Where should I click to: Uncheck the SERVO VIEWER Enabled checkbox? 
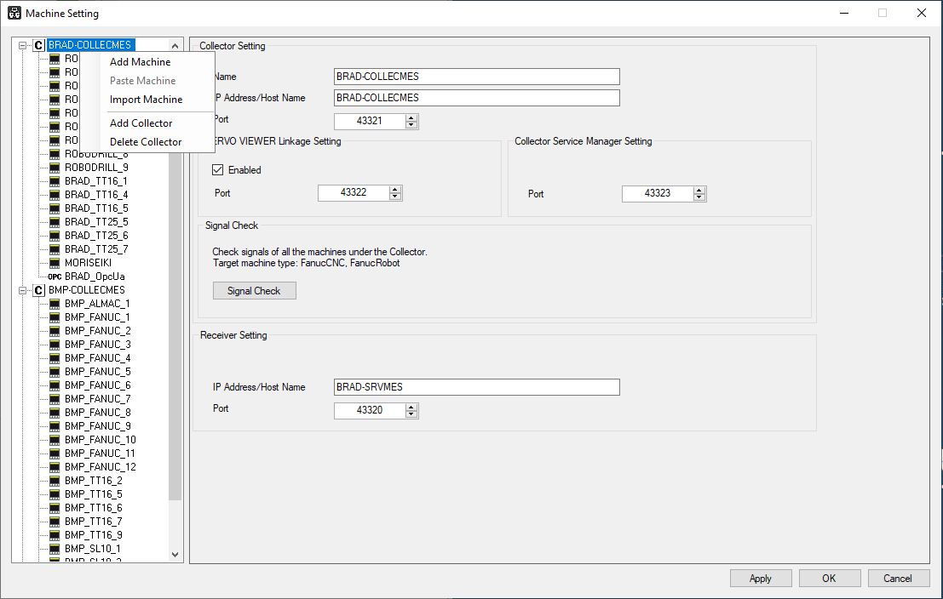218,170
